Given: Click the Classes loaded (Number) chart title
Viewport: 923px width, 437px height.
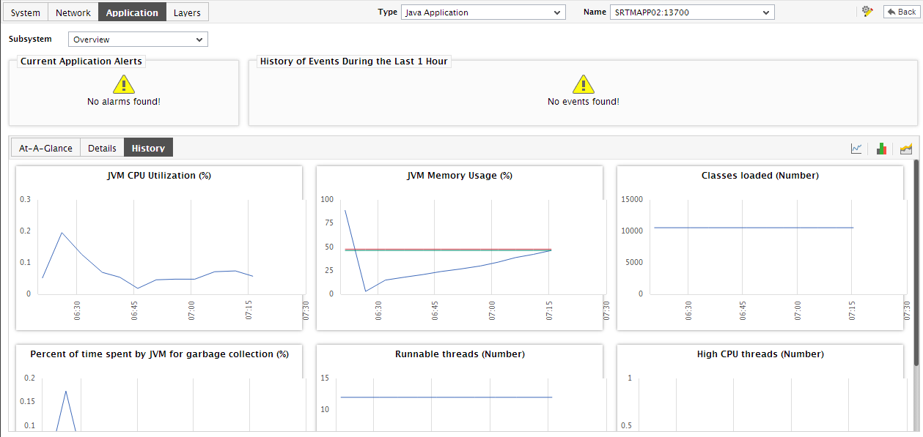Looking at the screenshot, I should [x=760, y=176].
